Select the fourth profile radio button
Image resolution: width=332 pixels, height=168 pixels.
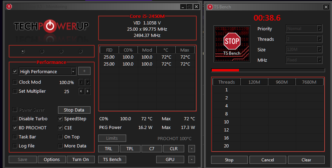click(80, 51)
